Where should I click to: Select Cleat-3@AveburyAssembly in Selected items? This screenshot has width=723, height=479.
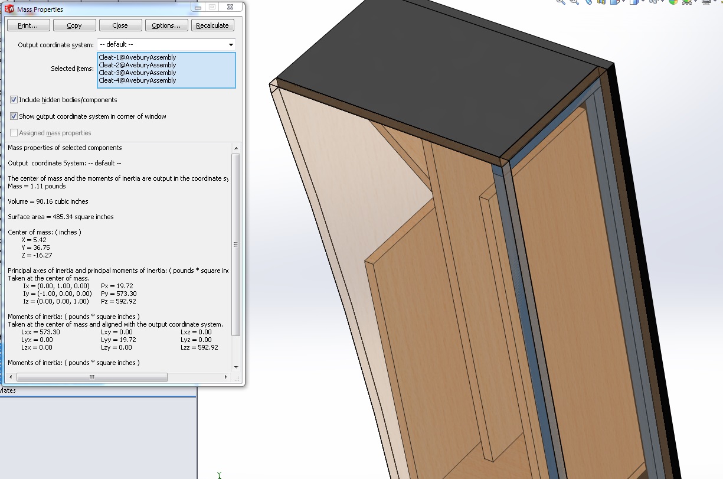tap(138, 73)
